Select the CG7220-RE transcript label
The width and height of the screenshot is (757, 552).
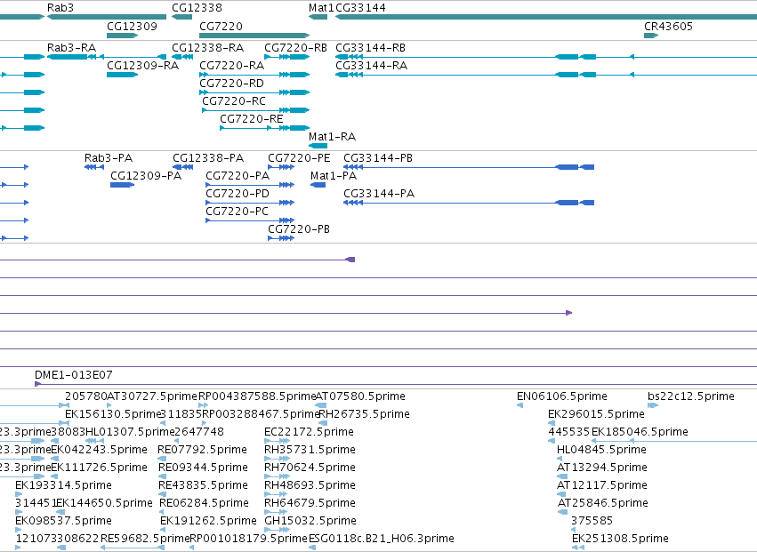(252, 119)
